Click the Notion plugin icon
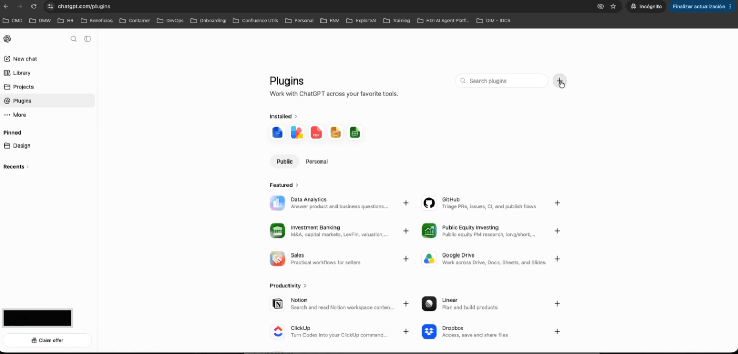 (278, 303)
